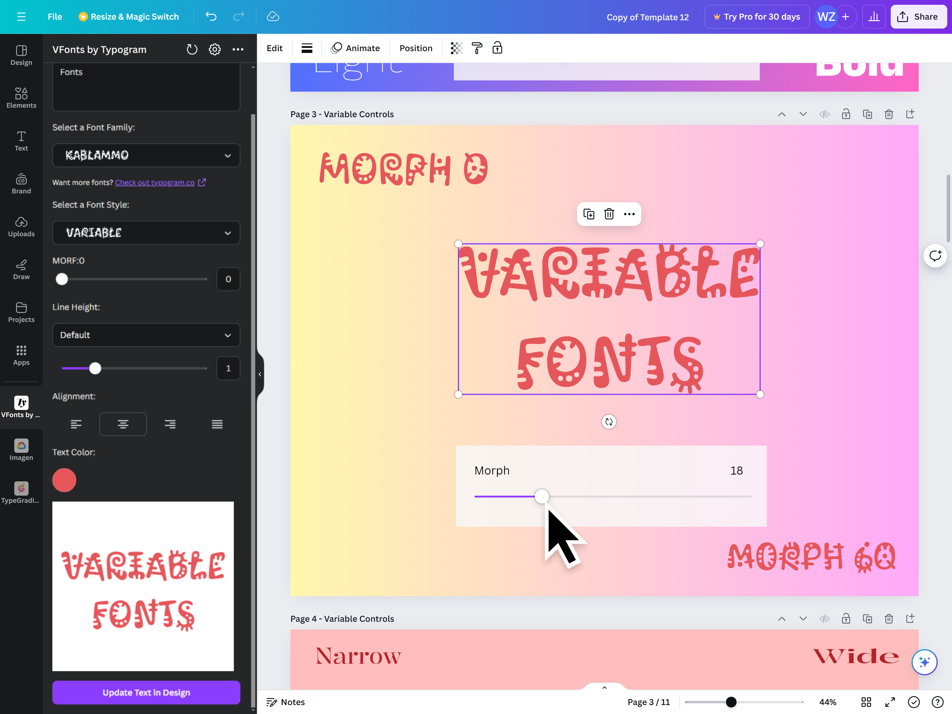Hide Page 3 using eye icon

tap(824, 114)
